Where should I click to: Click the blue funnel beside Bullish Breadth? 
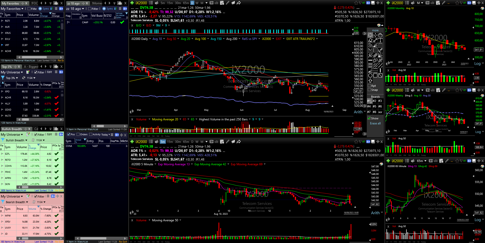point(3,140)
